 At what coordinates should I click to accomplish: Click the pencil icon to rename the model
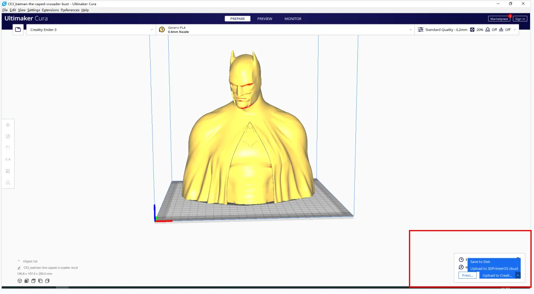click(x=19, y=268)
